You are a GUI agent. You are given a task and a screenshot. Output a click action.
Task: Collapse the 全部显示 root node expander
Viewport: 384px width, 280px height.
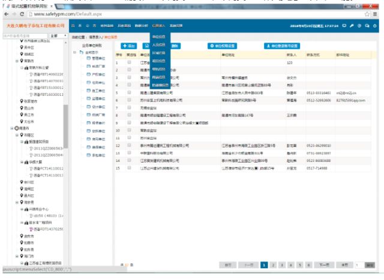[x=75, y=53]
